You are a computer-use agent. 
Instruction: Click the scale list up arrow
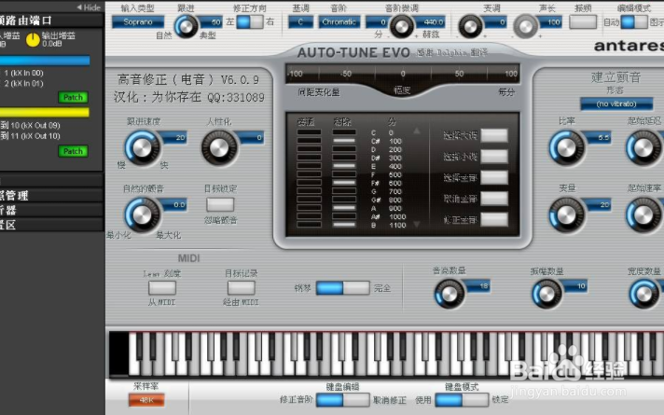point(417,131)
